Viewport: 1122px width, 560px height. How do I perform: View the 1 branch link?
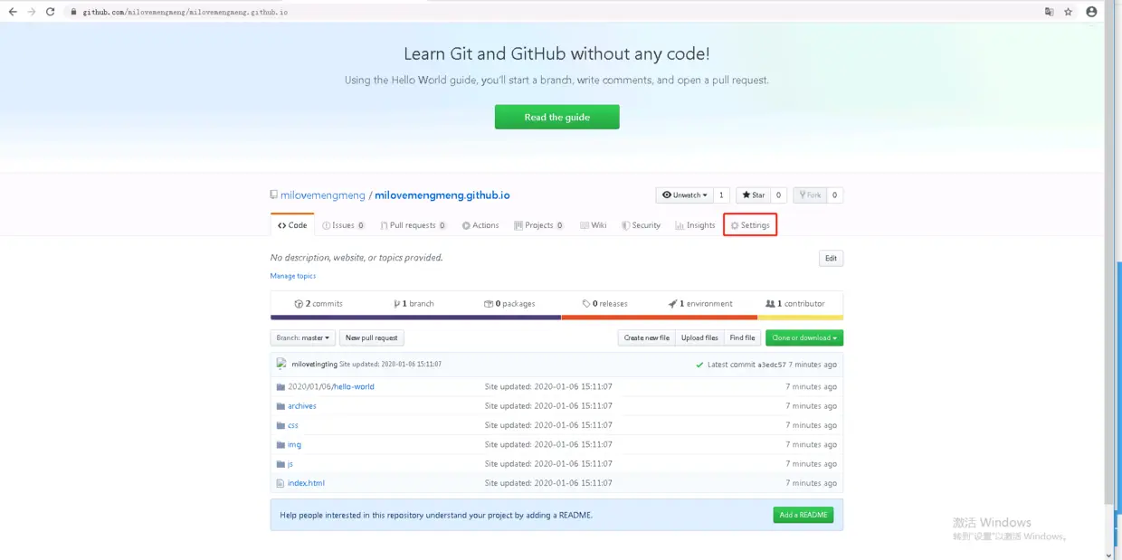tap(414, 304)
